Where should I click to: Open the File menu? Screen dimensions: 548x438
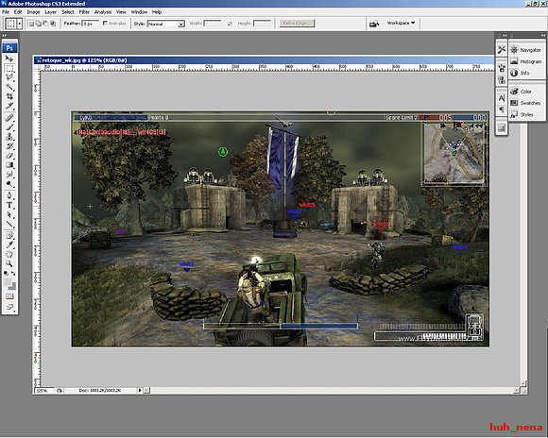(x=6, y=12)
